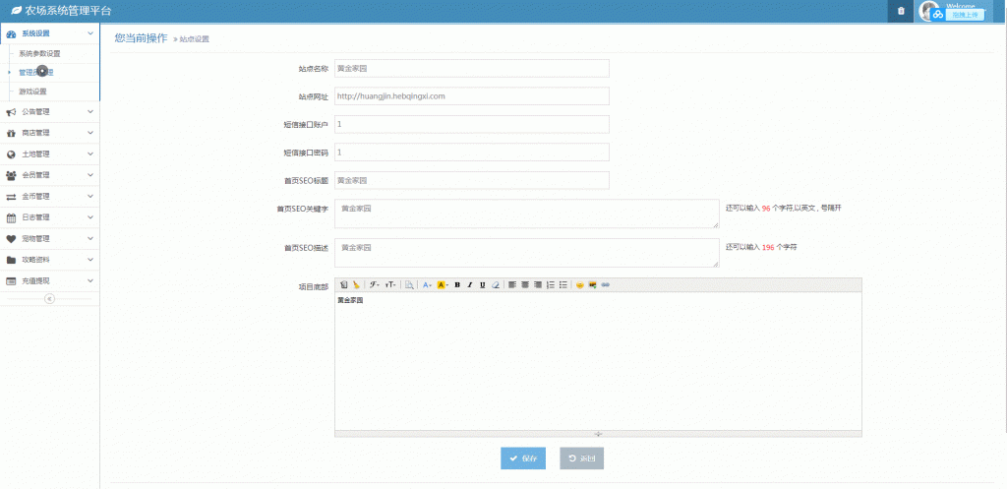This screenshot has width=1007, height=489.
Task: Open the font family dropdown in the editor
Action: [x=375, y=285]
